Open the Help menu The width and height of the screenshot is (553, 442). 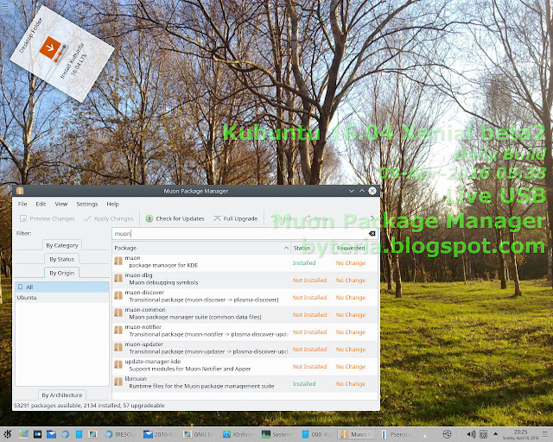112,204
